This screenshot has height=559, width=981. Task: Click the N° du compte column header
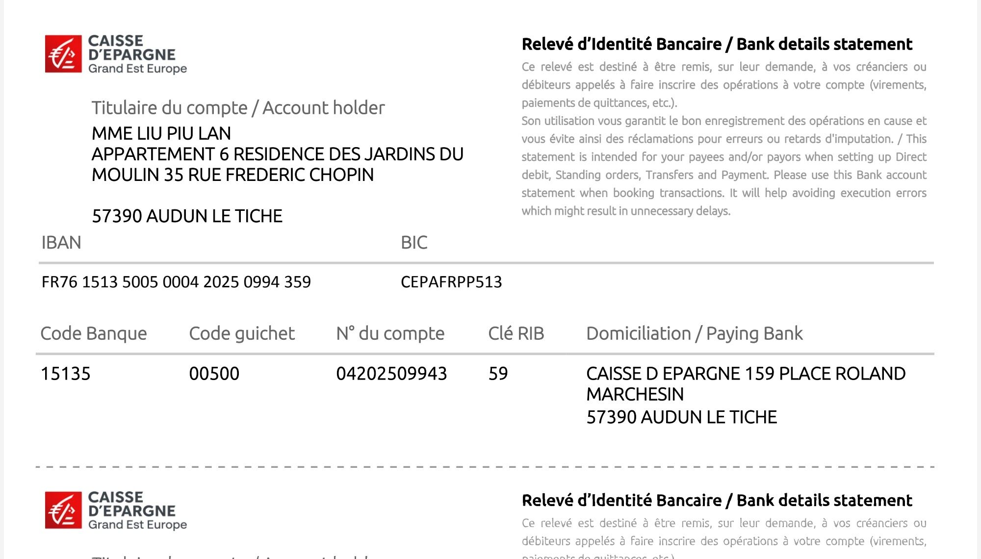point(390,333)
